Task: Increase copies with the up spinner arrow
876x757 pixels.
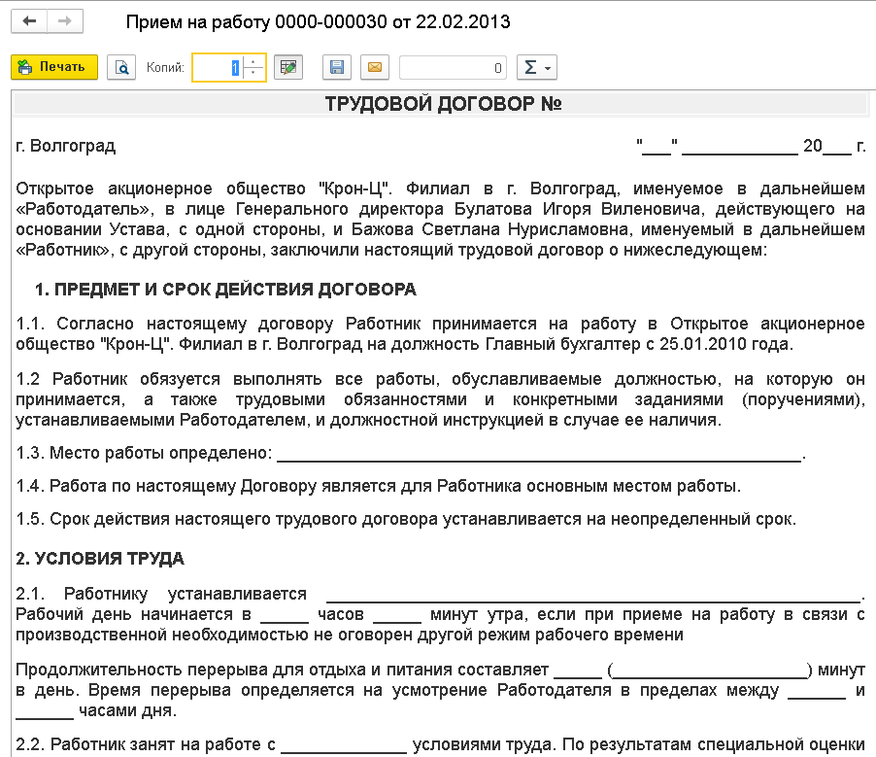Action: (x=253, y=61)
